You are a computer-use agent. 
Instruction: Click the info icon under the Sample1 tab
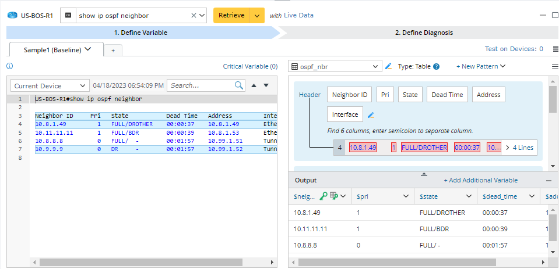[x=9, y=66]
